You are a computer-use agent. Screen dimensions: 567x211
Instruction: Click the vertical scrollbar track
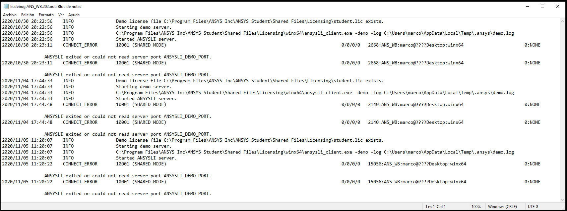click(x=562, y=110)
